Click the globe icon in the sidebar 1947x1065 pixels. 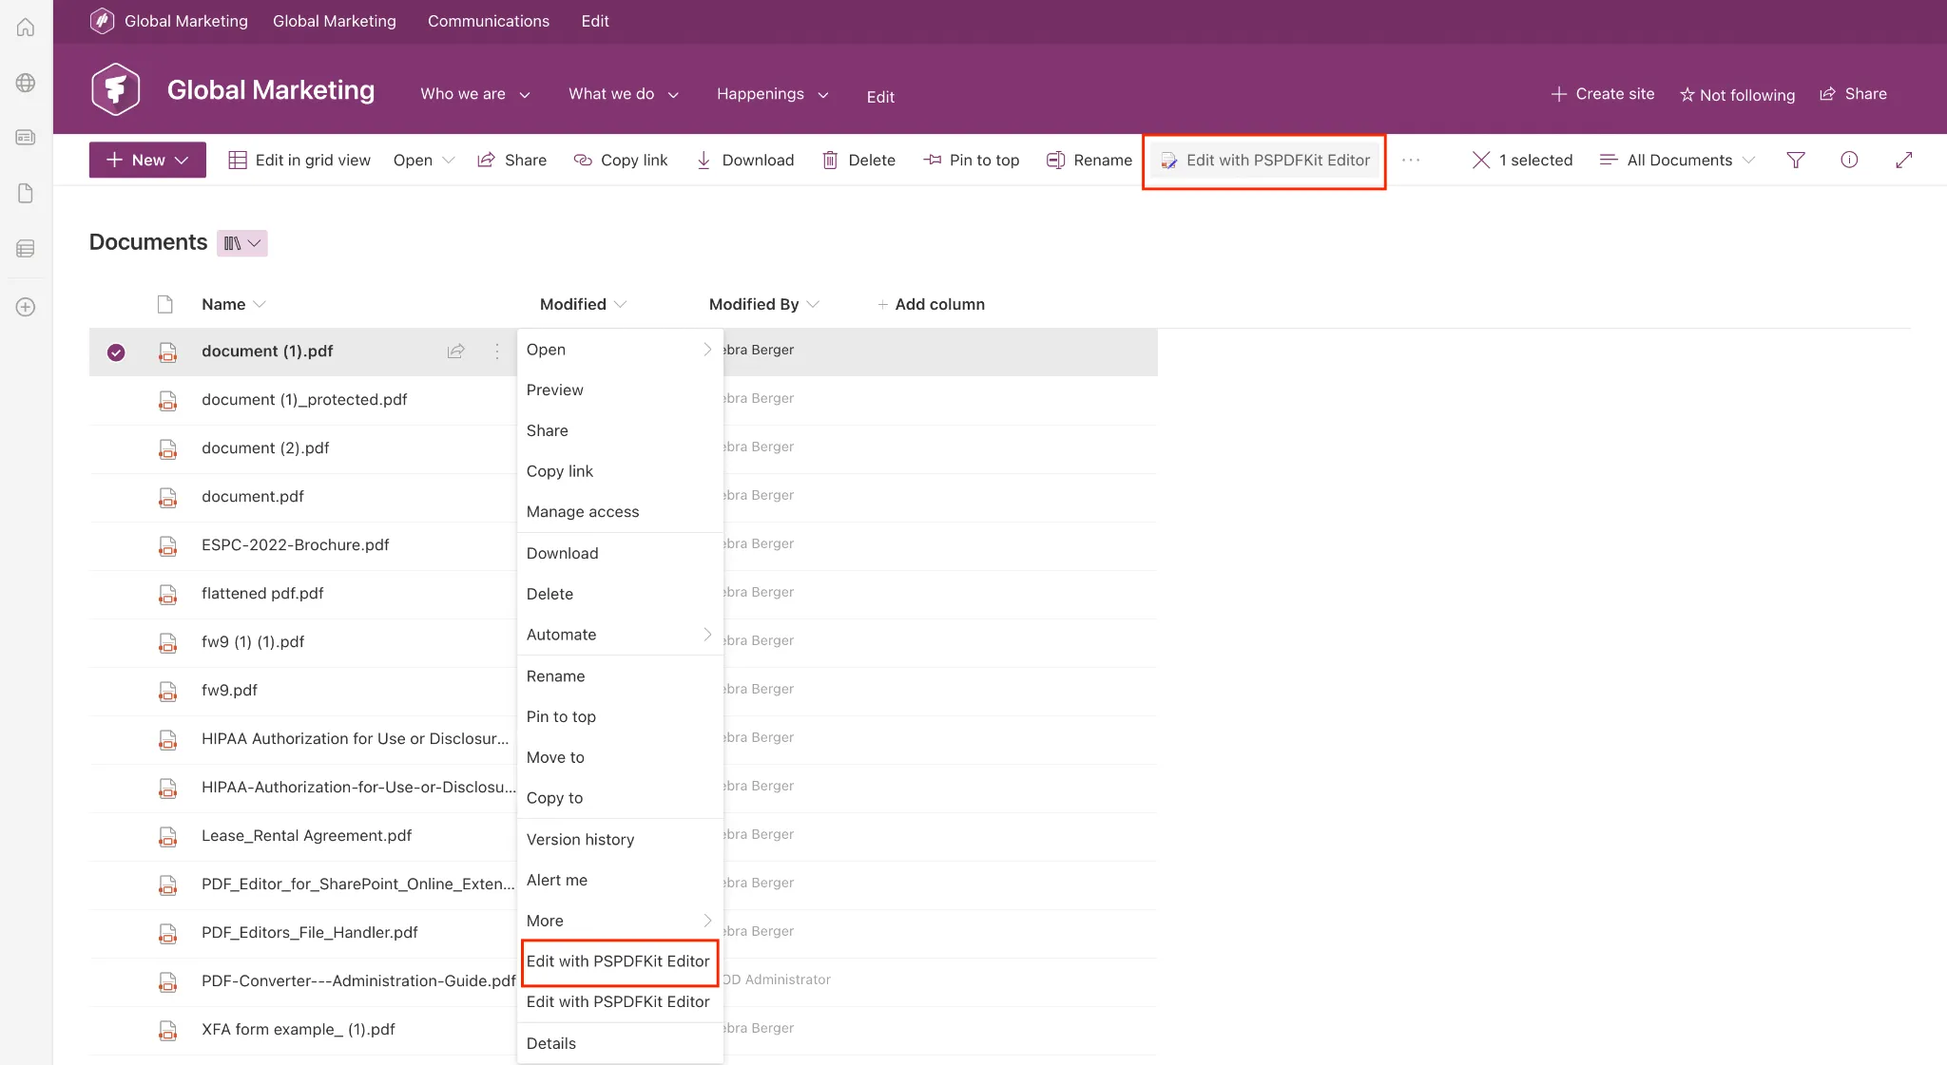(25, 82)
